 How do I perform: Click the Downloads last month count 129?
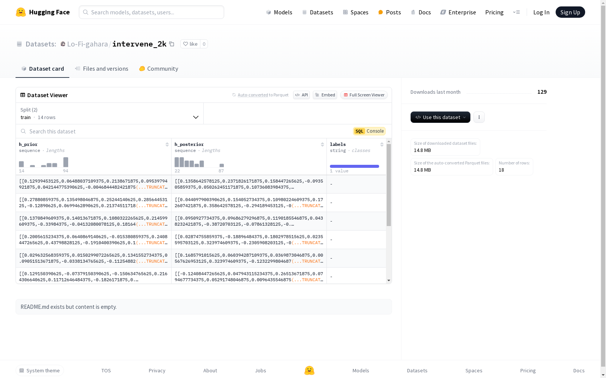pyautogui.click(x=542, y=92)
